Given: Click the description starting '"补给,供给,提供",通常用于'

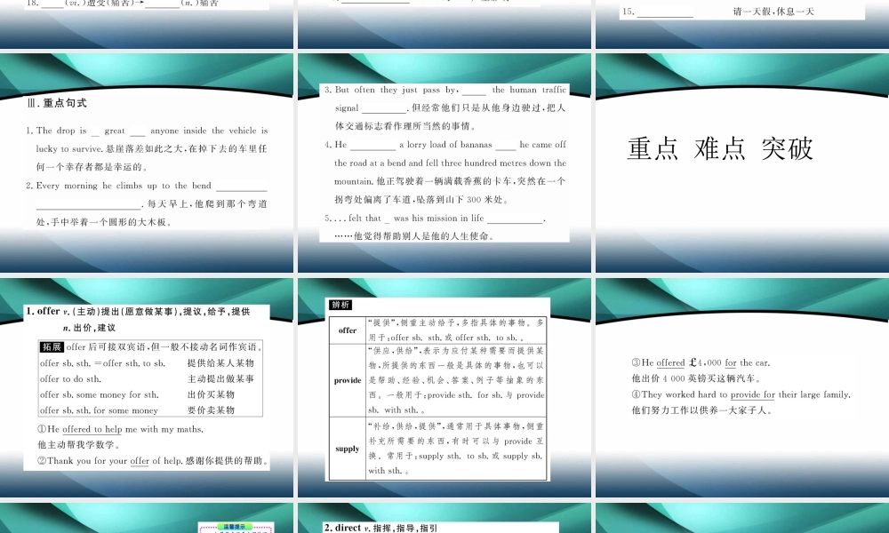Looking at the screenshot, I should click(x=456, y=449).
